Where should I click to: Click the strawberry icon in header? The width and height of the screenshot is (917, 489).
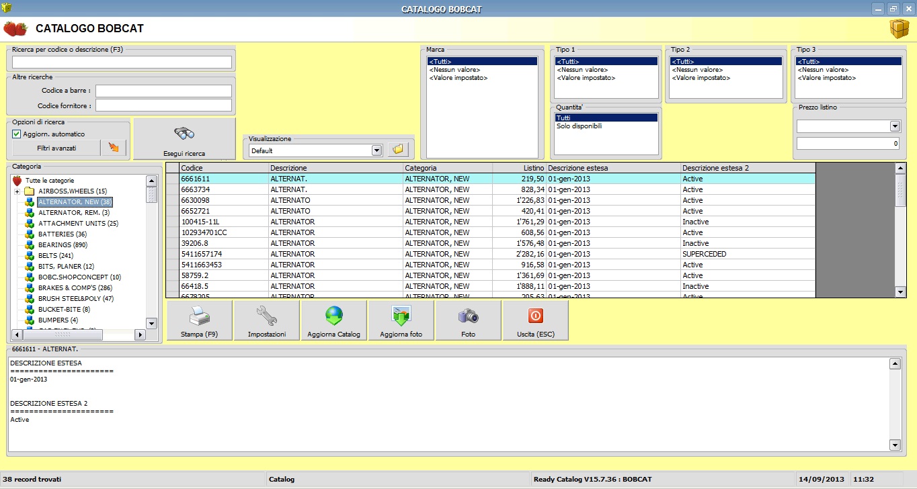click(15, 29)
